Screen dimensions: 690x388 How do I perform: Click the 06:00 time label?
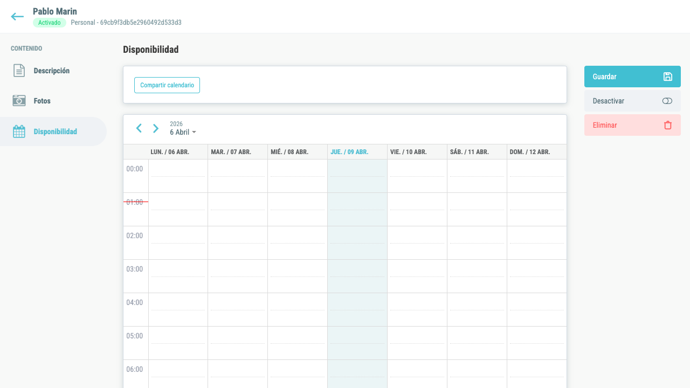point(135,369)
